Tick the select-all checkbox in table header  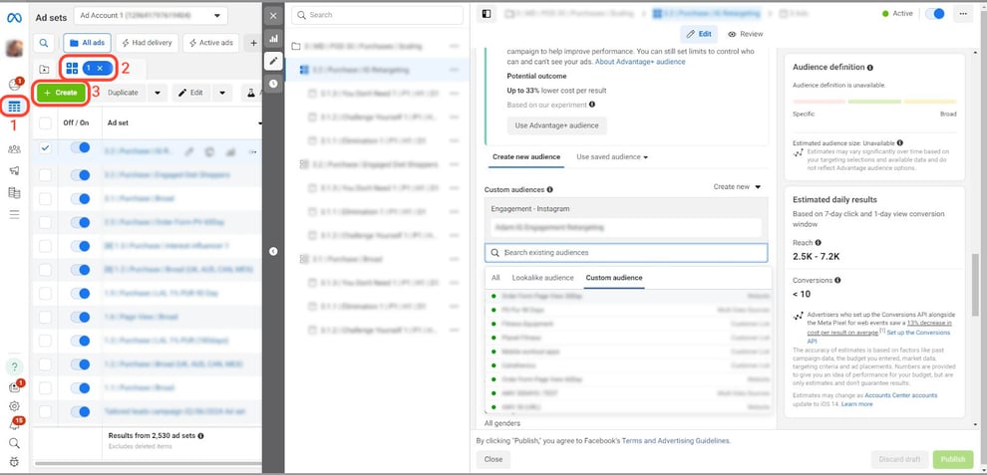point(45,122)
